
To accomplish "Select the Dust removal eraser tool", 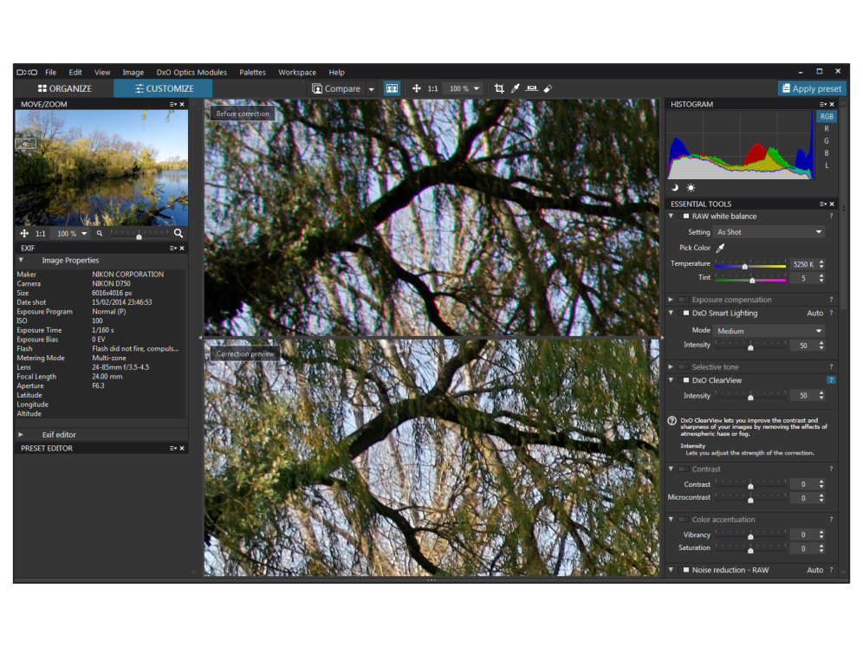I will coord(548,88).
